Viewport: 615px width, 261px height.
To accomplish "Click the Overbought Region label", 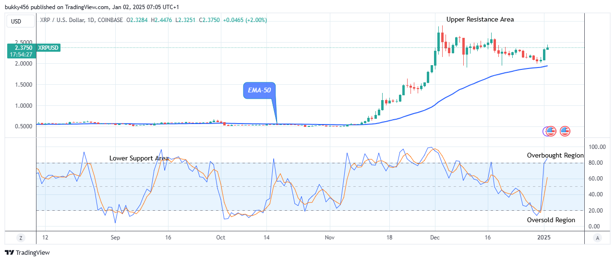I will (555, 155).
